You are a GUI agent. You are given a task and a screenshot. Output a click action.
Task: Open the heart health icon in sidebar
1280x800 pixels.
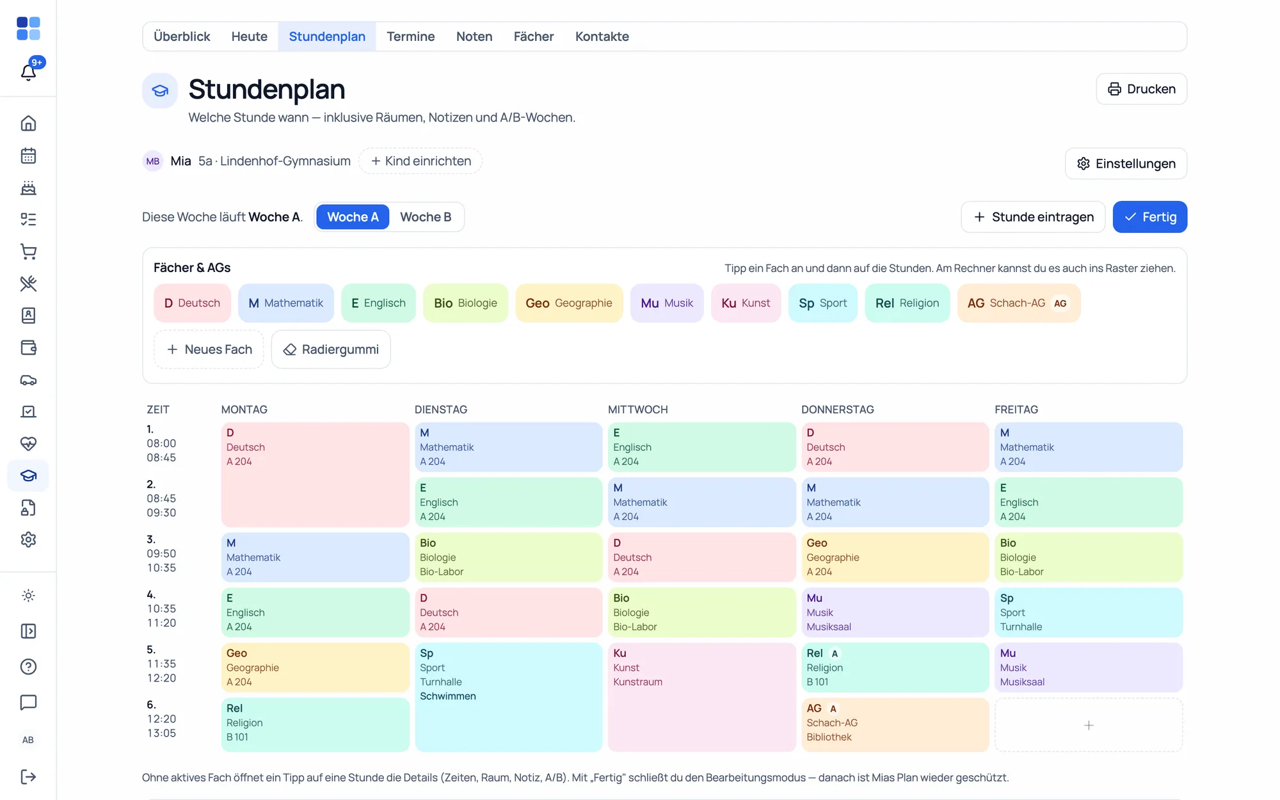click(28, 444)
